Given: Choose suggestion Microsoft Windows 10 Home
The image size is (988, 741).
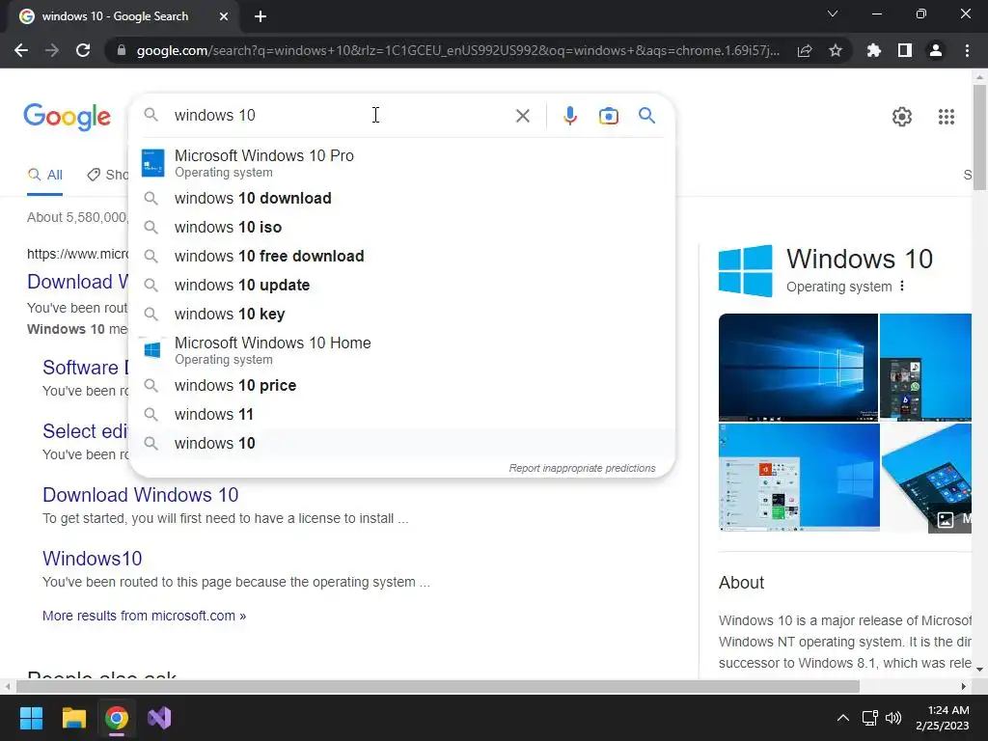Looking at the screenshot, I should coord(402,350).
